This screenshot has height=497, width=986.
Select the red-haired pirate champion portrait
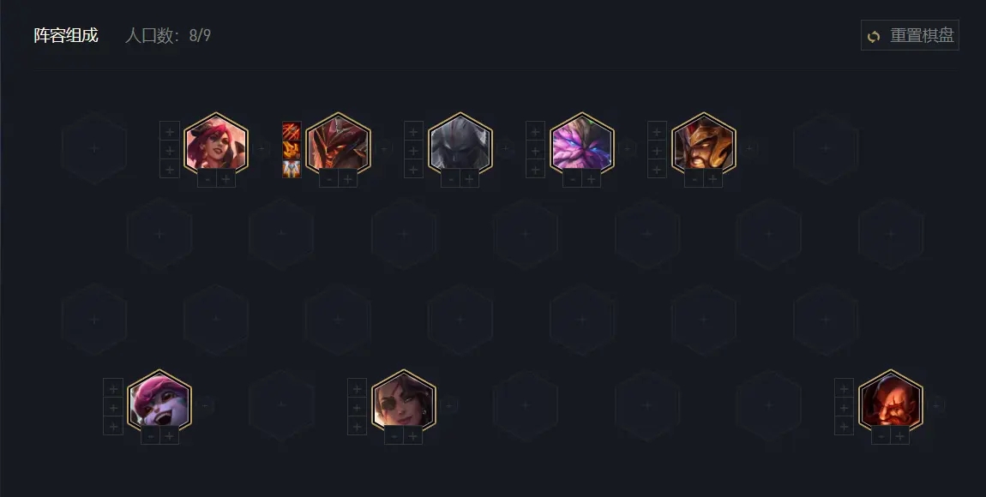(216, 144)
